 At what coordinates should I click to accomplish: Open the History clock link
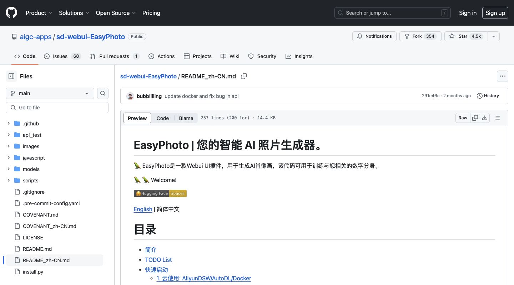488,96
